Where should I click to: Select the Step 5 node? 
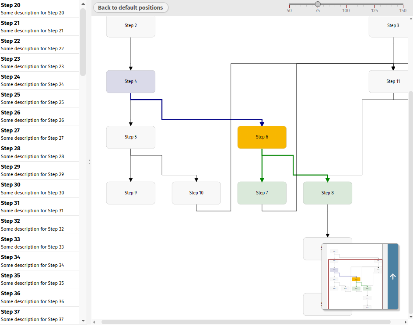(130, 137)
